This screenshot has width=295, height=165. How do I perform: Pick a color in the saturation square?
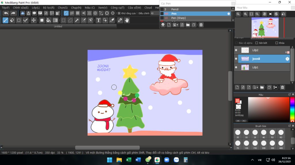(x=269, y=109)
